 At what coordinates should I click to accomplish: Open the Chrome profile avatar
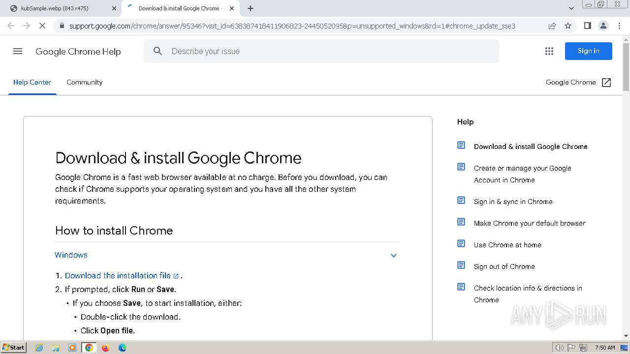603,26
